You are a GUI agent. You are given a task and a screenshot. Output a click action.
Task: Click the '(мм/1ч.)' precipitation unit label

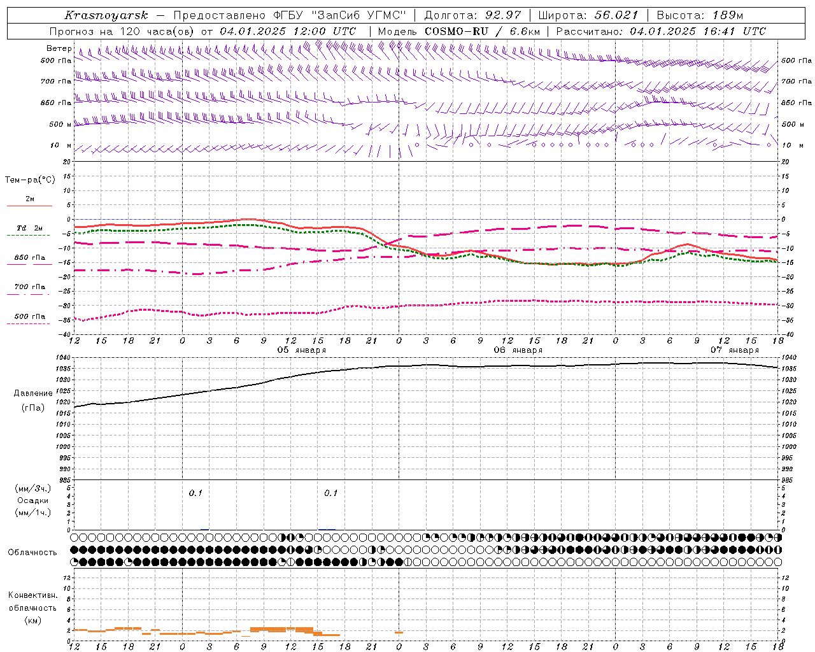[x=33, y=513]
